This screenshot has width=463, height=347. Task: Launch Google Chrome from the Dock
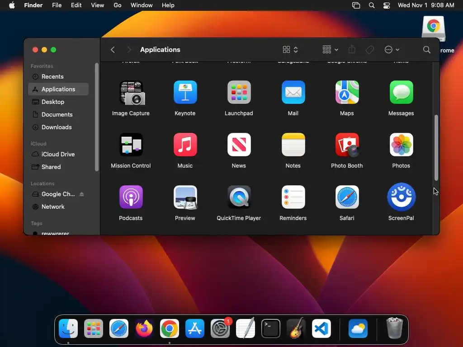coord(170,328)
